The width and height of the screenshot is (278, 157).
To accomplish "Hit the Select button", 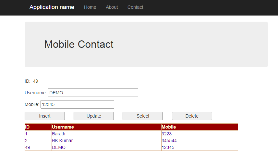I will coord(143,116).
